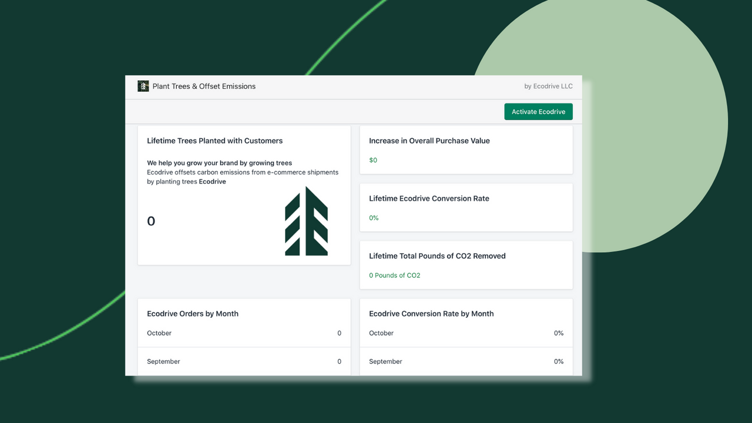Viewport: 752px width, 423px height.
Task: Open the by Ecodrive LLC developer link
Action: (548, 86)
